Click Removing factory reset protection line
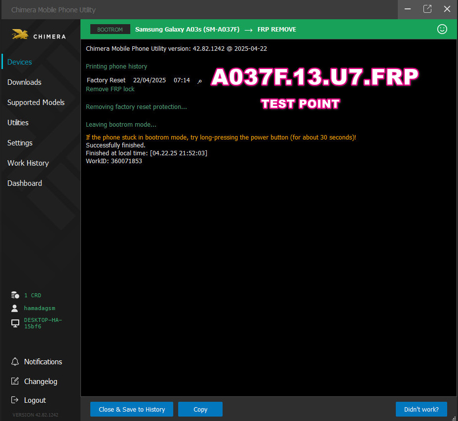This screenshot has width=458, height=421. click(136, 107)
